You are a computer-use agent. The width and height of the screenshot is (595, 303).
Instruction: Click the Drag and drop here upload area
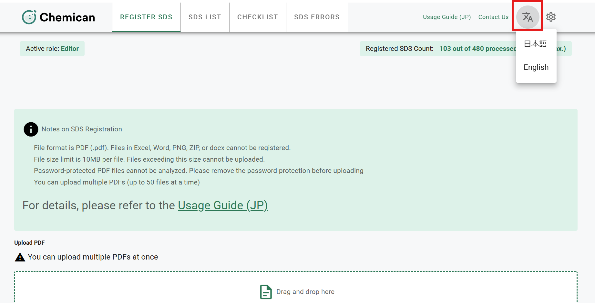tap(296, 287)
